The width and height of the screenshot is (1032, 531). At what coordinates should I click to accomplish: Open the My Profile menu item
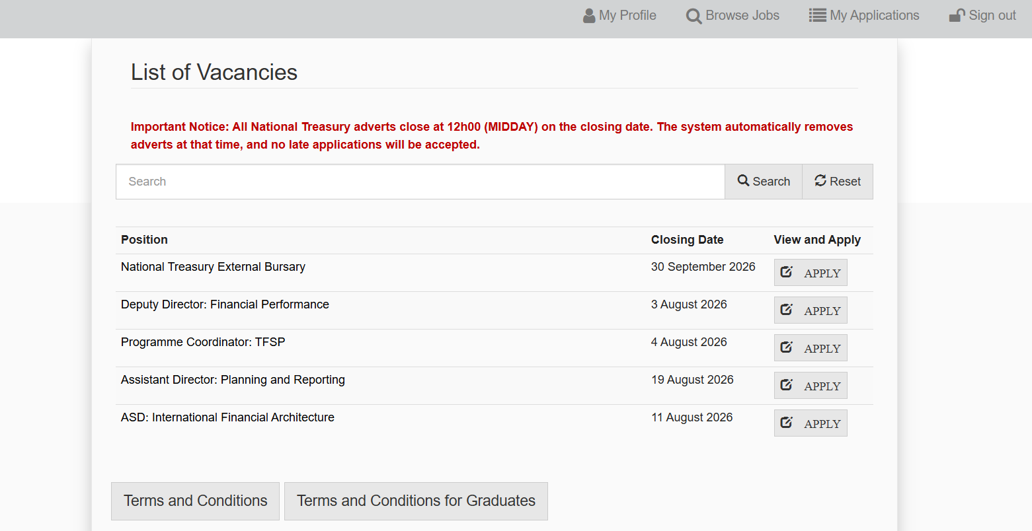coord(619,16)
